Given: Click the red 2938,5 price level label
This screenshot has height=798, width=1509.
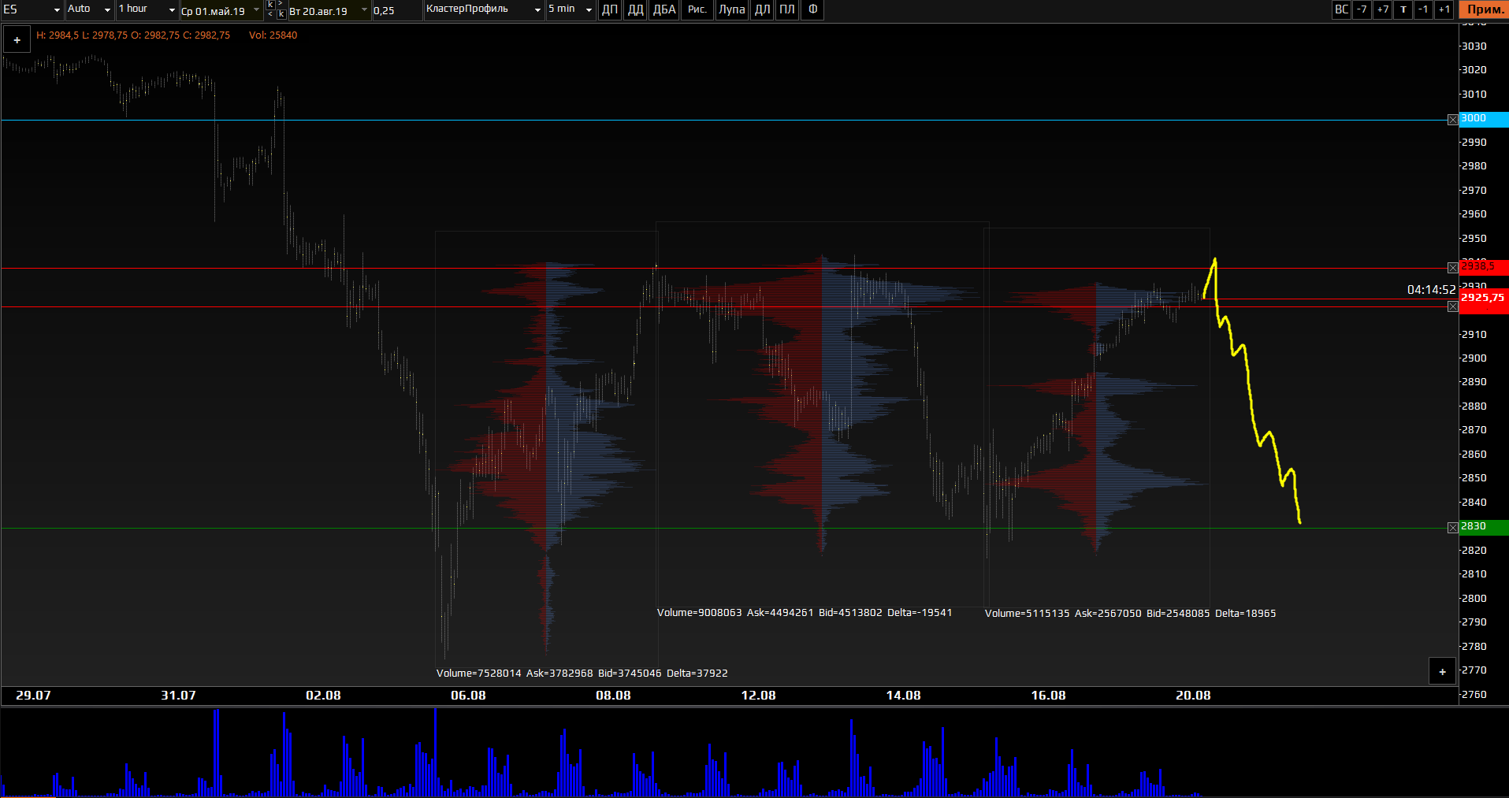Looking at the screenshot, I should pyautogui.click(x=1483, y=267).
